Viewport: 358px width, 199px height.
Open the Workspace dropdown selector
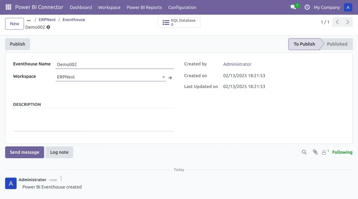[x=163, y=77]
